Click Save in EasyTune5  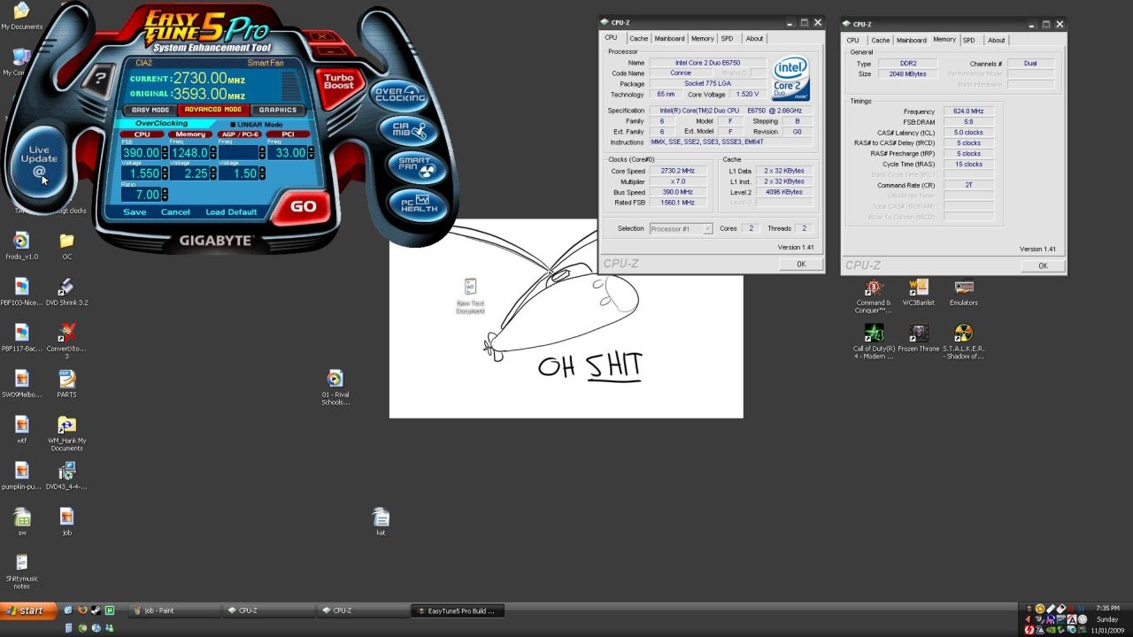(135, 212)
